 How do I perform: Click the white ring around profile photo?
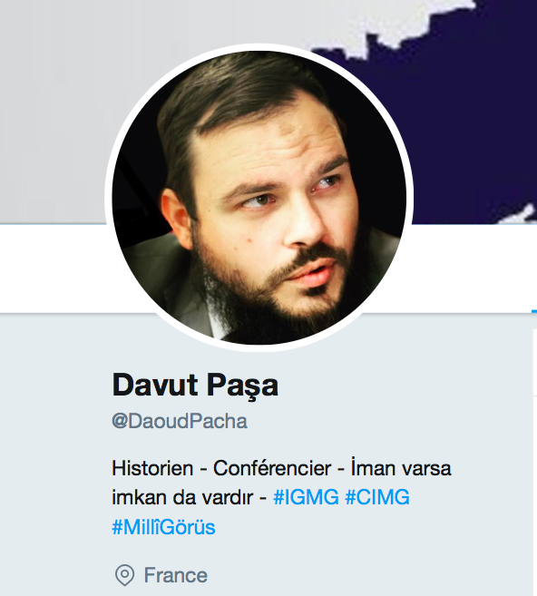[x=259, y=47]
